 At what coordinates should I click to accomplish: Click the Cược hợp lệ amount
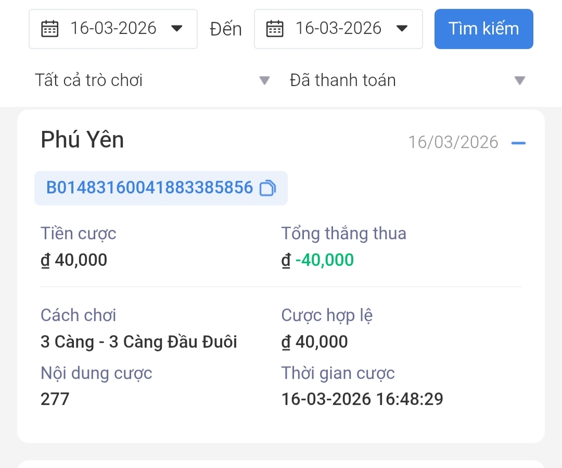point(314,342)
